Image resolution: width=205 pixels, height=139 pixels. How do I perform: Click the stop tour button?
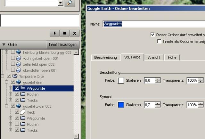[x=65, y=33]
